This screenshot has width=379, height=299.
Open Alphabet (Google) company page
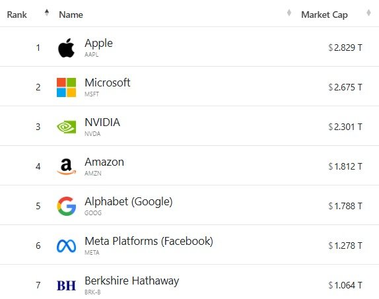pos(129,201)
